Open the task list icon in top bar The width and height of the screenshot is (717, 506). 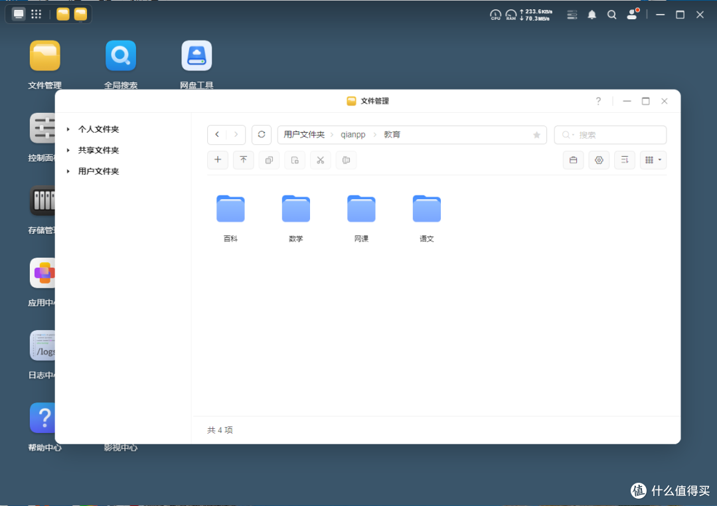coord(572,15)
